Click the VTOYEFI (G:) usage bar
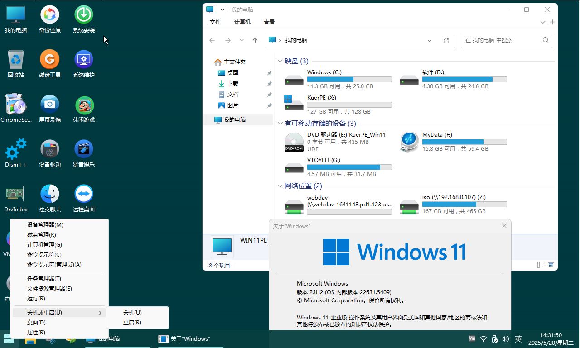Screen dimensions: 580x348 pos(349,167)
